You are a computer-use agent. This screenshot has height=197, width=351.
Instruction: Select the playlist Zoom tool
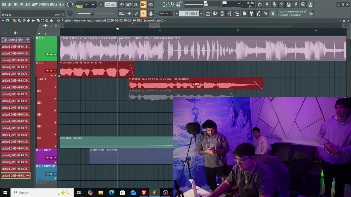point(47,21)
